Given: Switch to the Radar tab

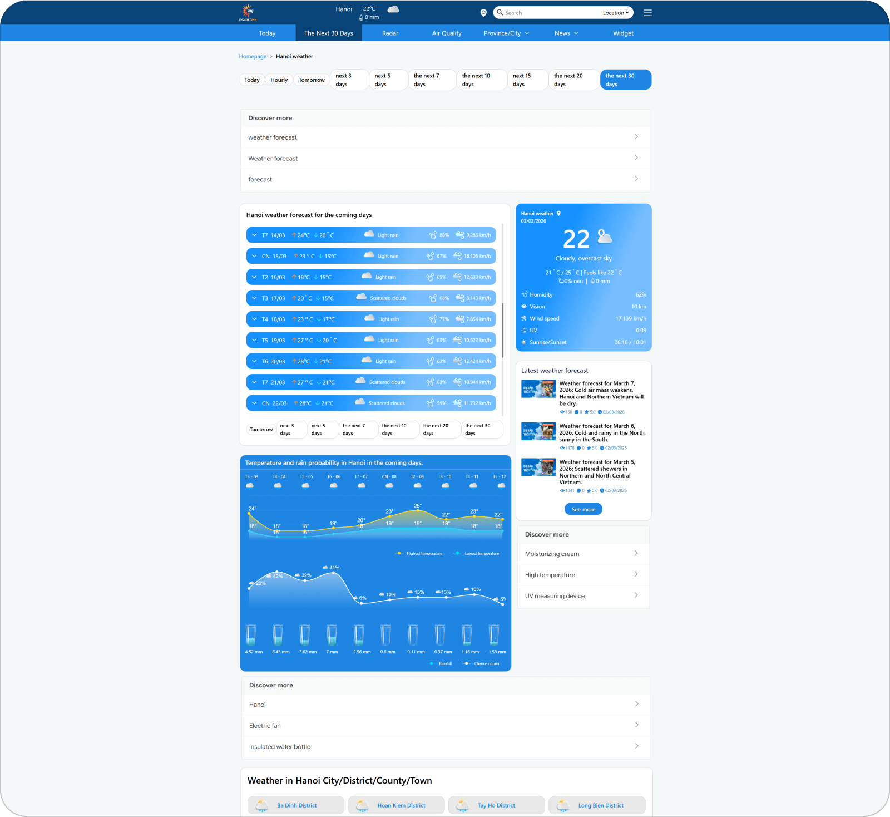Looking at the screenshot, I should 390,33.
